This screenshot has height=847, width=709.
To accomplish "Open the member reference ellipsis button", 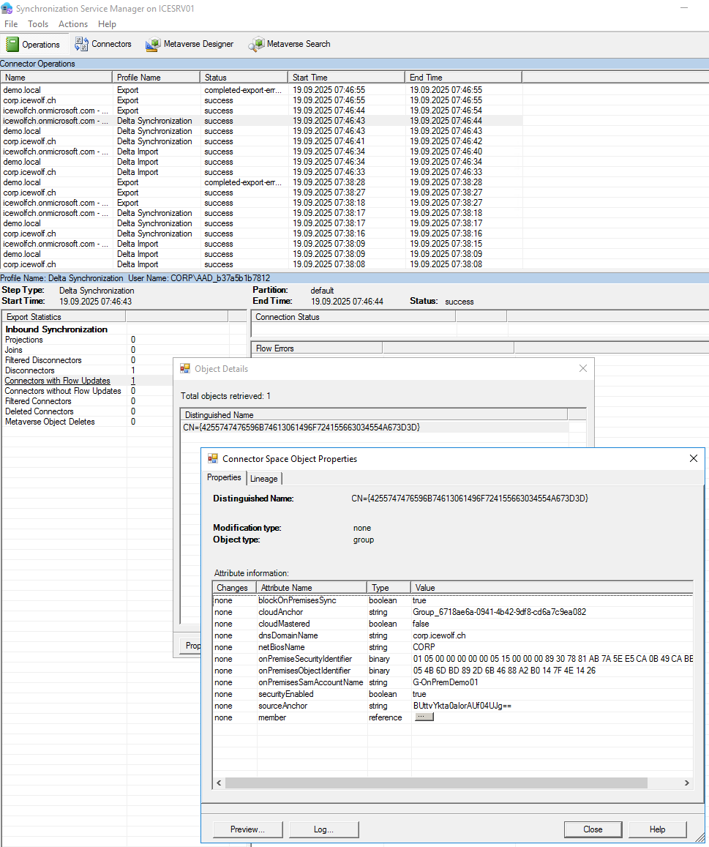I will pos(424,717).
